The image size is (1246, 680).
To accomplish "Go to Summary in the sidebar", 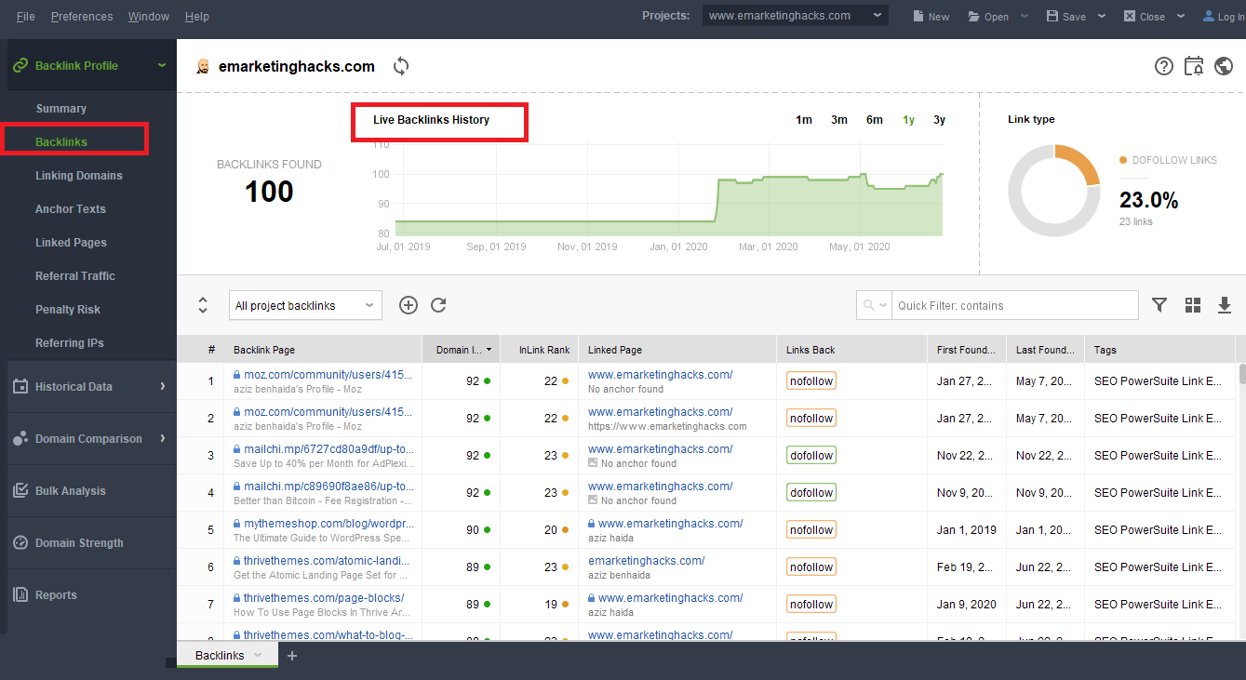I will click(61, 109).
